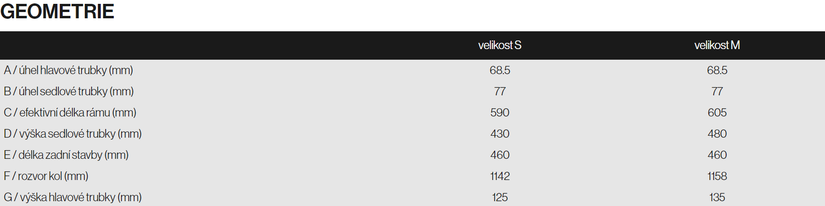Image resolution: width=825 pixels, height=206 pixels.
Task: Select the velikost S column header
Action: (500, 45)
